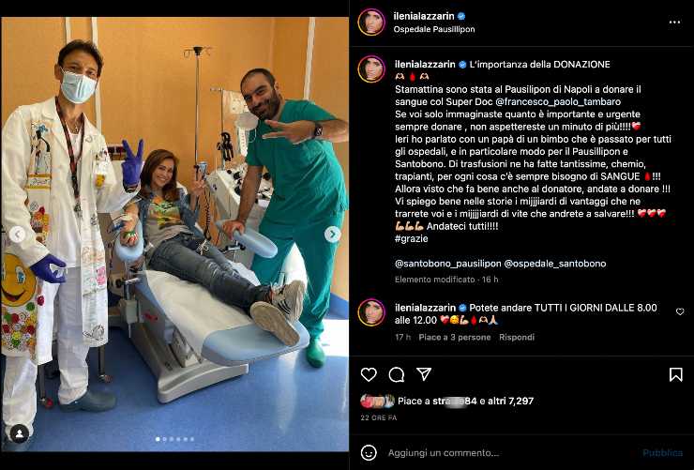The height and width of the screenshot is (470, 694).
Task: Click Rispondi to reply to the comment
Action: point(517,337)
